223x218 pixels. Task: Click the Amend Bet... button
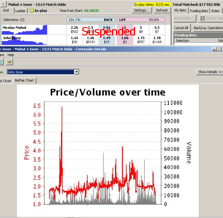click(x=184, y=18)
